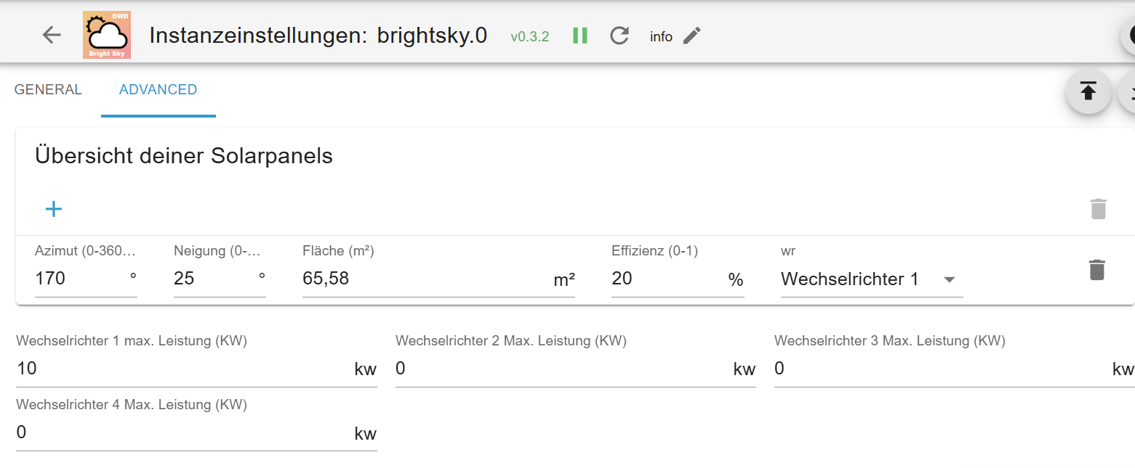The width and height of the screenshot is (1135, 468).
Task: Pause the brightsky.0 instance
Action: (x=579, y=36)
